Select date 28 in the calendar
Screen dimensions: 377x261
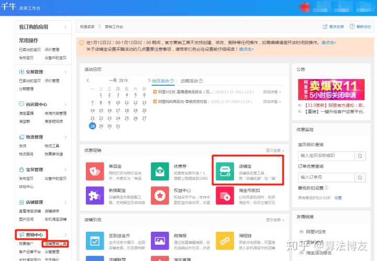click(x=93, y=126)
